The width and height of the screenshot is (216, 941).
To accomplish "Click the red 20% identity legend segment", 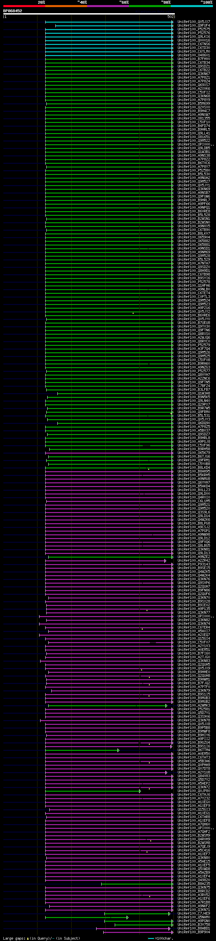I will click(x=24, y=6).
